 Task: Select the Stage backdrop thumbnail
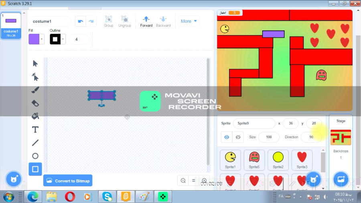coord(341,137)
